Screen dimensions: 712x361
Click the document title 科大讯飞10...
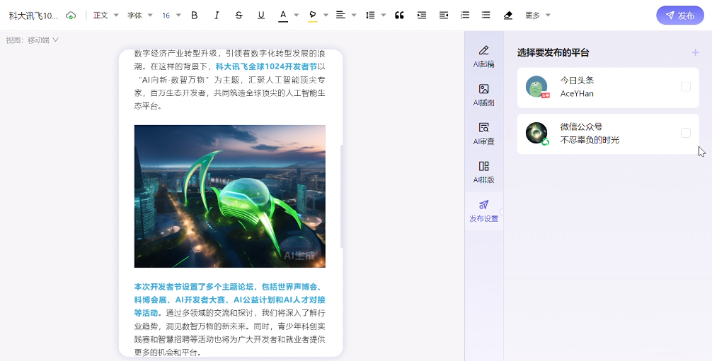[33, 16]
